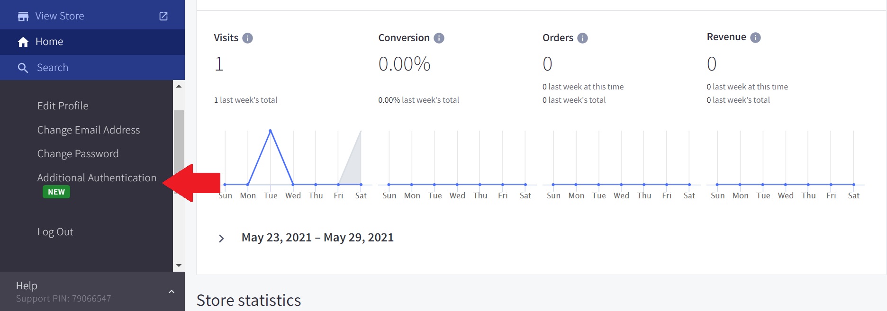
Task: Click the Home house icon
Action: (x=23, y=42)
